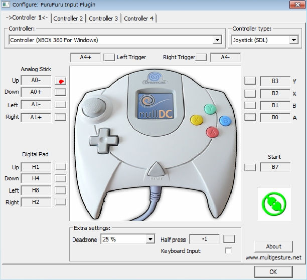The height and width of the screenshot is (280, 307).
Task: Switch to the Controller 2 tab
Action: point(68,19)
